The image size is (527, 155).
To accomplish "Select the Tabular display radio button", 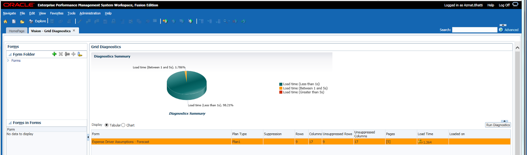I will click(x=107, y=125).
